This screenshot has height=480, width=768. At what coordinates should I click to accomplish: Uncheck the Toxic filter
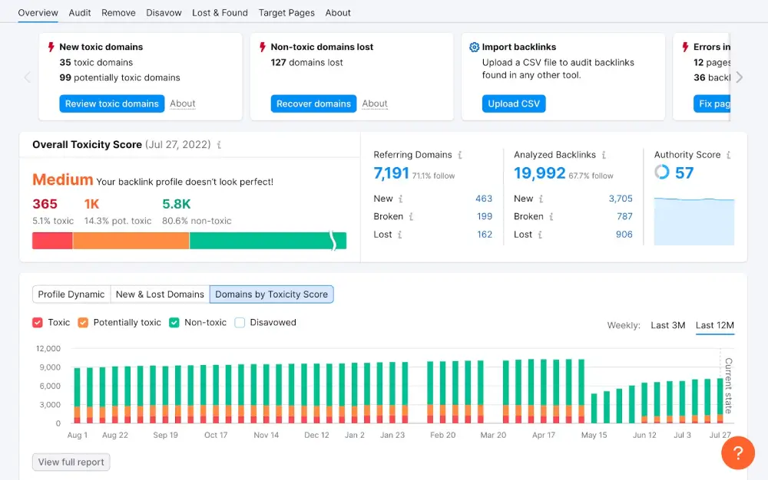[38, 322]
